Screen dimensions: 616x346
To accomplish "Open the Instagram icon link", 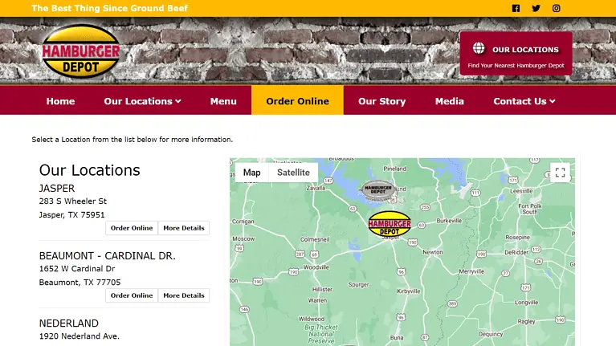I will tap(557, 8).
